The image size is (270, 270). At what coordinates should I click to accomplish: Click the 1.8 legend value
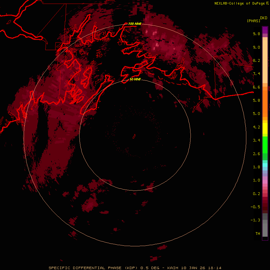point(256,167)
